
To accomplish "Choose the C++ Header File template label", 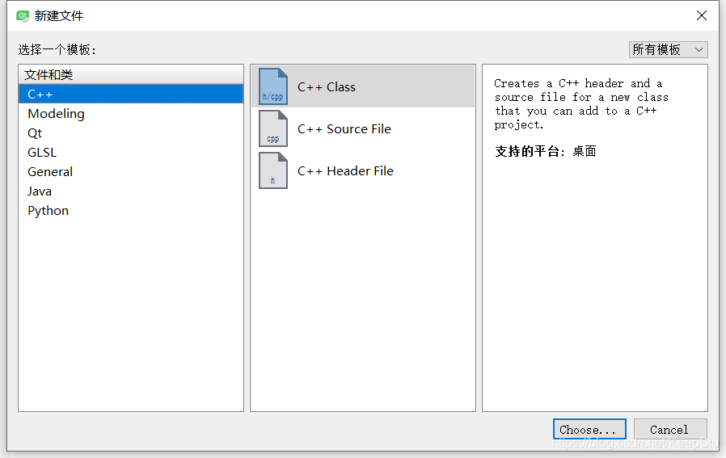I will [345, 171].
